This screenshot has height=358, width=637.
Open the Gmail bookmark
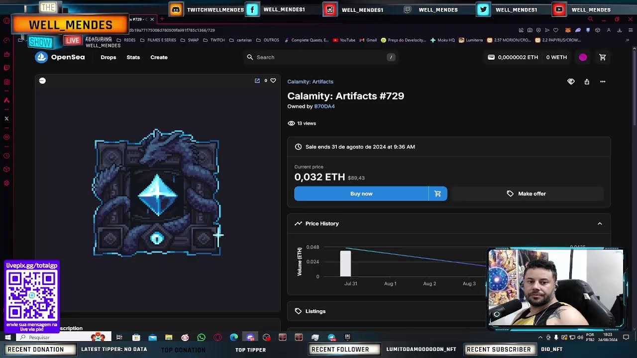[x=368, y=40]
